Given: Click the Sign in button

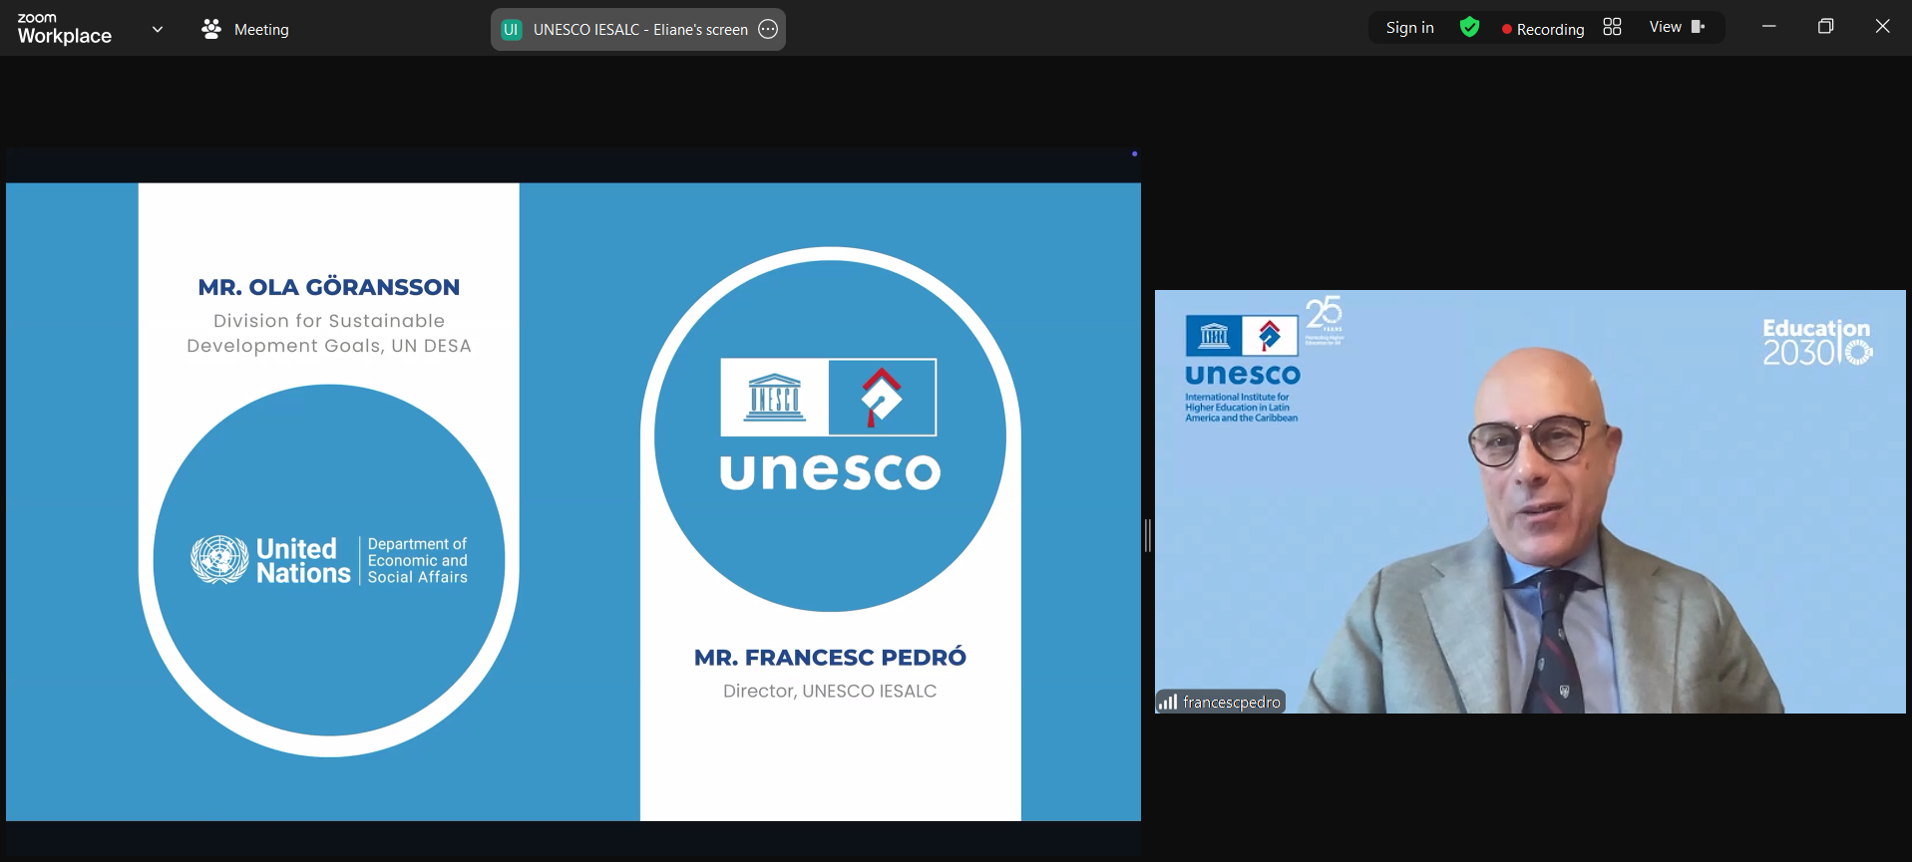Looking at the screenshot, I should click(1410, 28).
